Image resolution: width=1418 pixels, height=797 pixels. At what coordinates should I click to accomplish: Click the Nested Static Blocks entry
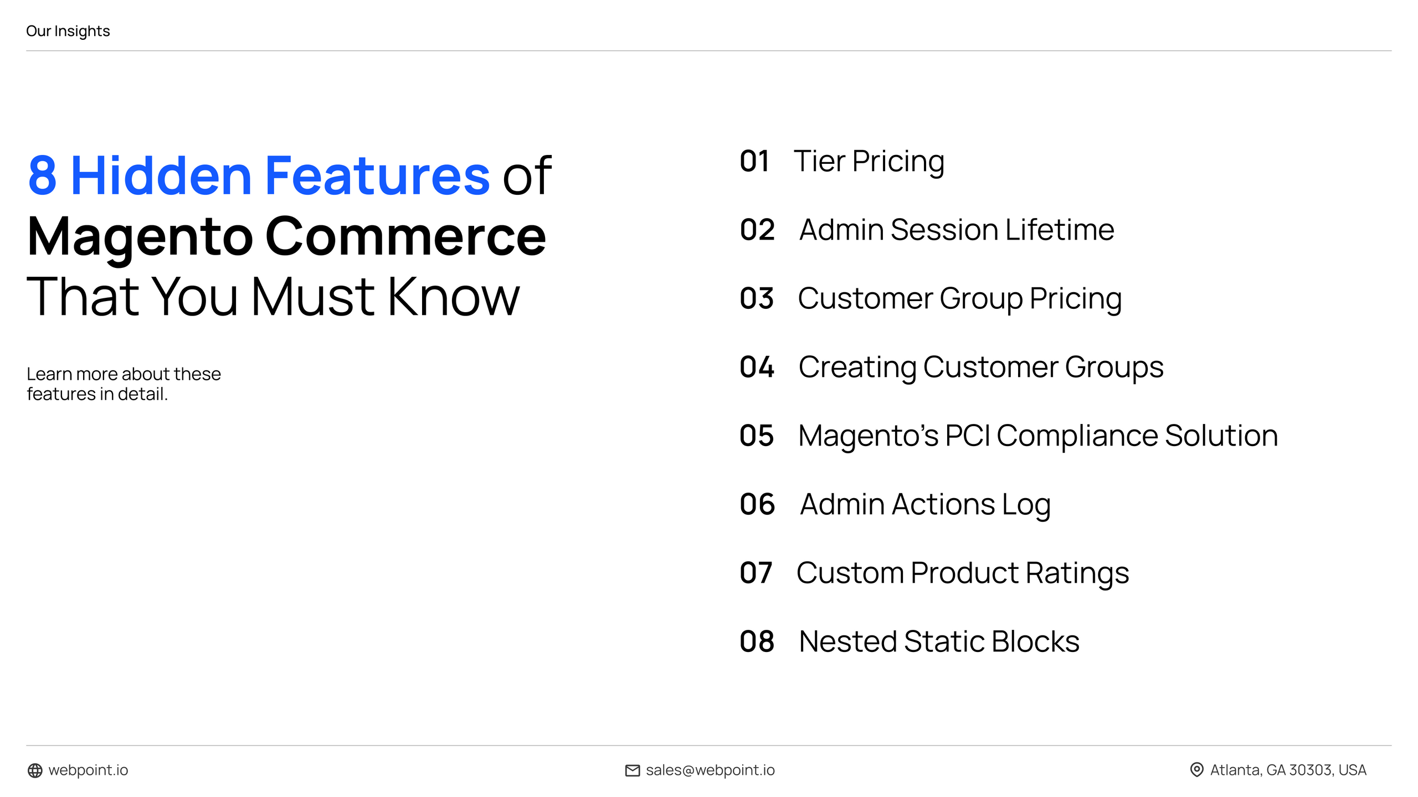[x=939, y=641]
